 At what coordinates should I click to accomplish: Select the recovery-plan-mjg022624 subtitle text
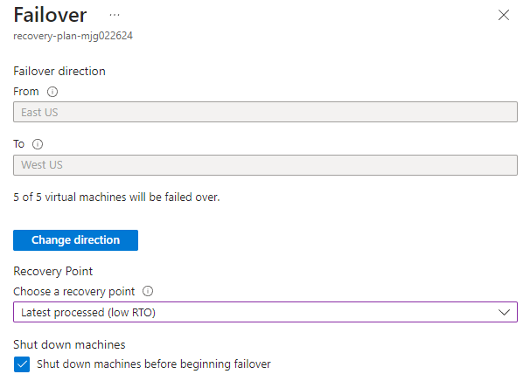73,36
